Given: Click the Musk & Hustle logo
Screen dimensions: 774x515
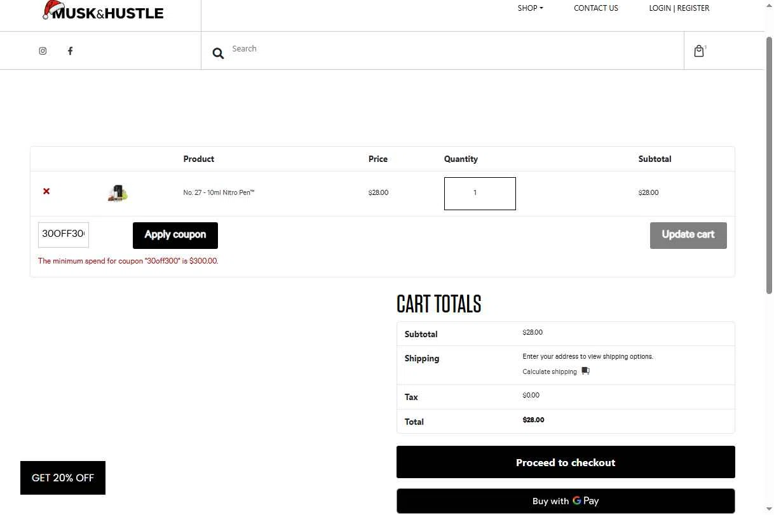Looking at the screenshot, I should pyautogui.click(x=103, y=11).
